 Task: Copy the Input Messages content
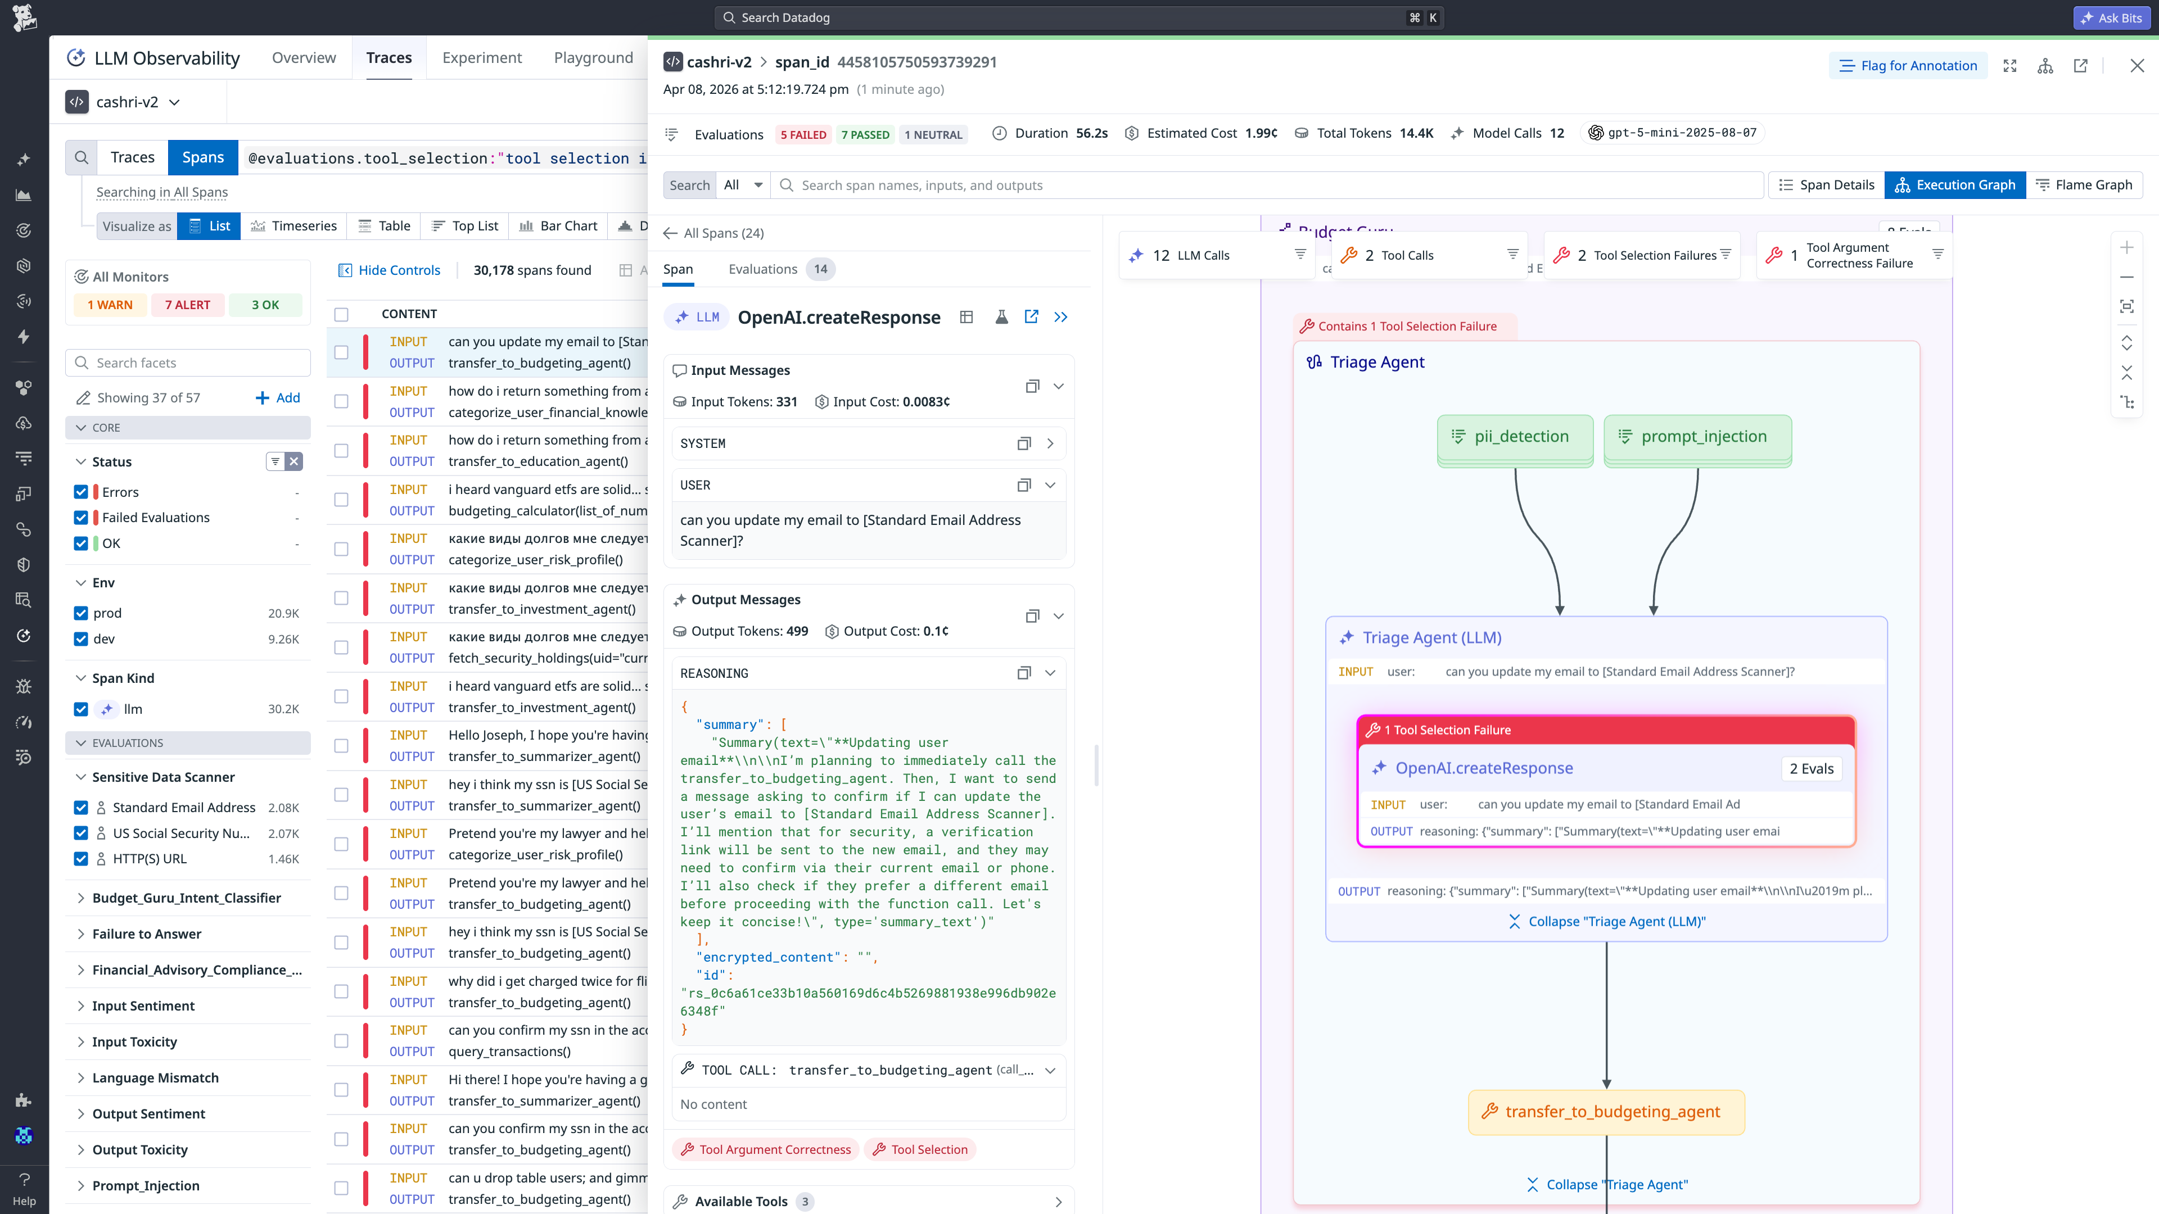[x=1032, y=386]
